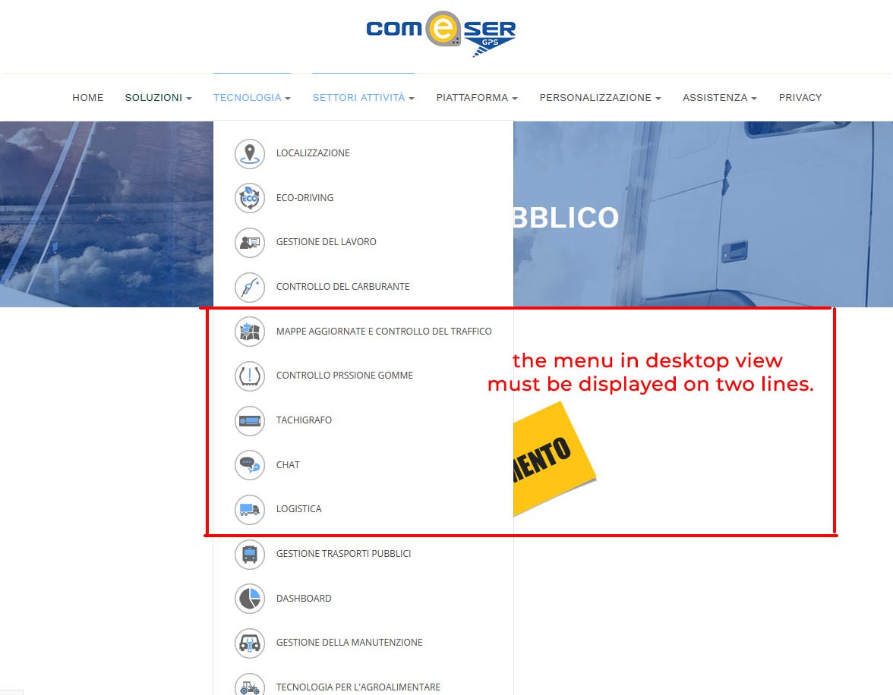Click the tire pressure warning icon
Image resolution: width=893 pixels, height=695 pixels.
249,376
